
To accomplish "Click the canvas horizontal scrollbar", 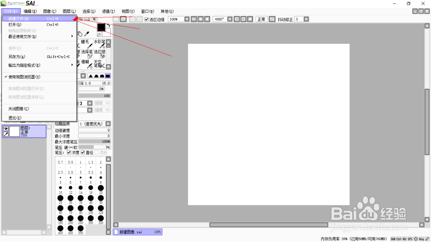I will pos(269,225).
